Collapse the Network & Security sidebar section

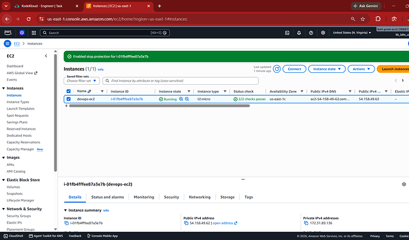4,209
